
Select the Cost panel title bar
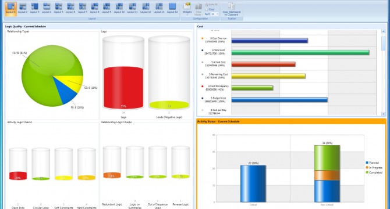point(291,26)
